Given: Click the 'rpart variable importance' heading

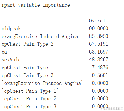Looking at the screenshot, I should pyautogui.click(x=36, y=5).
